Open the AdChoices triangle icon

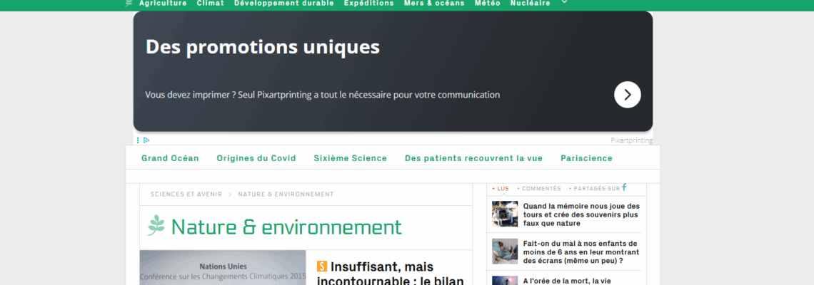click(146, 140)
